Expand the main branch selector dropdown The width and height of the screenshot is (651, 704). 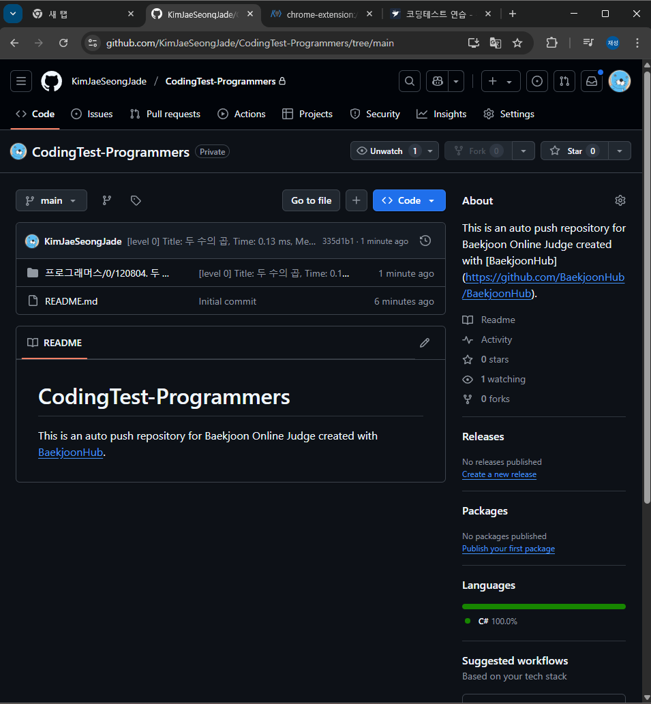pyautogui.click(x=51, y=200)
